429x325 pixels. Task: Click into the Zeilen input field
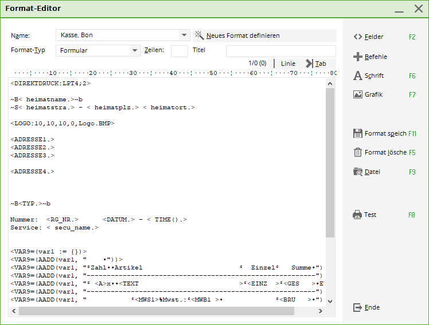click(x=179, y=51)
